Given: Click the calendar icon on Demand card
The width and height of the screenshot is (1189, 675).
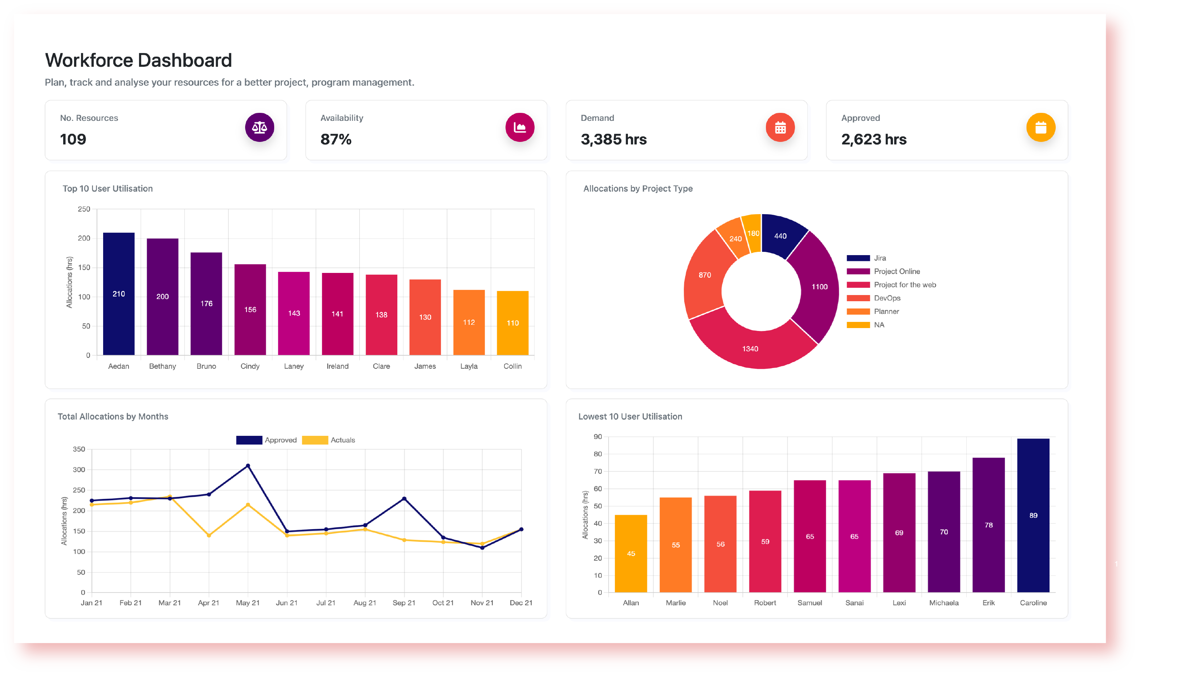Looking at the screenshot, I should click(x=781, y=127).
